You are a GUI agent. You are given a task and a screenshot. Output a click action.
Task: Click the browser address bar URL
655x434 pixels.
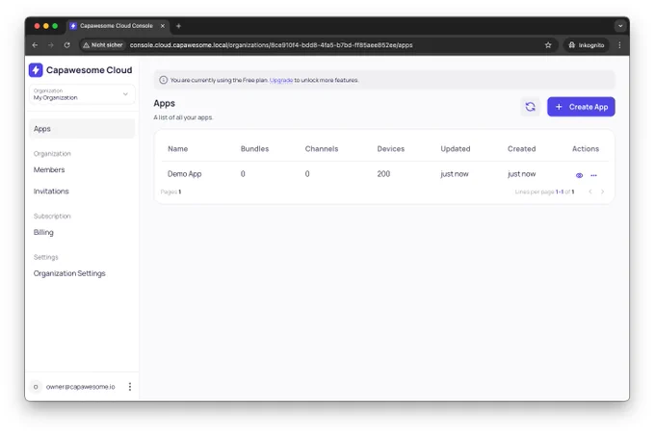271,45
